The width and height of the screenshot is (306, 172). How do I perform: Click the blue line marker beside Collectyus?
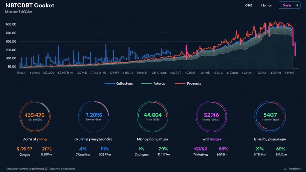[109, 84]
